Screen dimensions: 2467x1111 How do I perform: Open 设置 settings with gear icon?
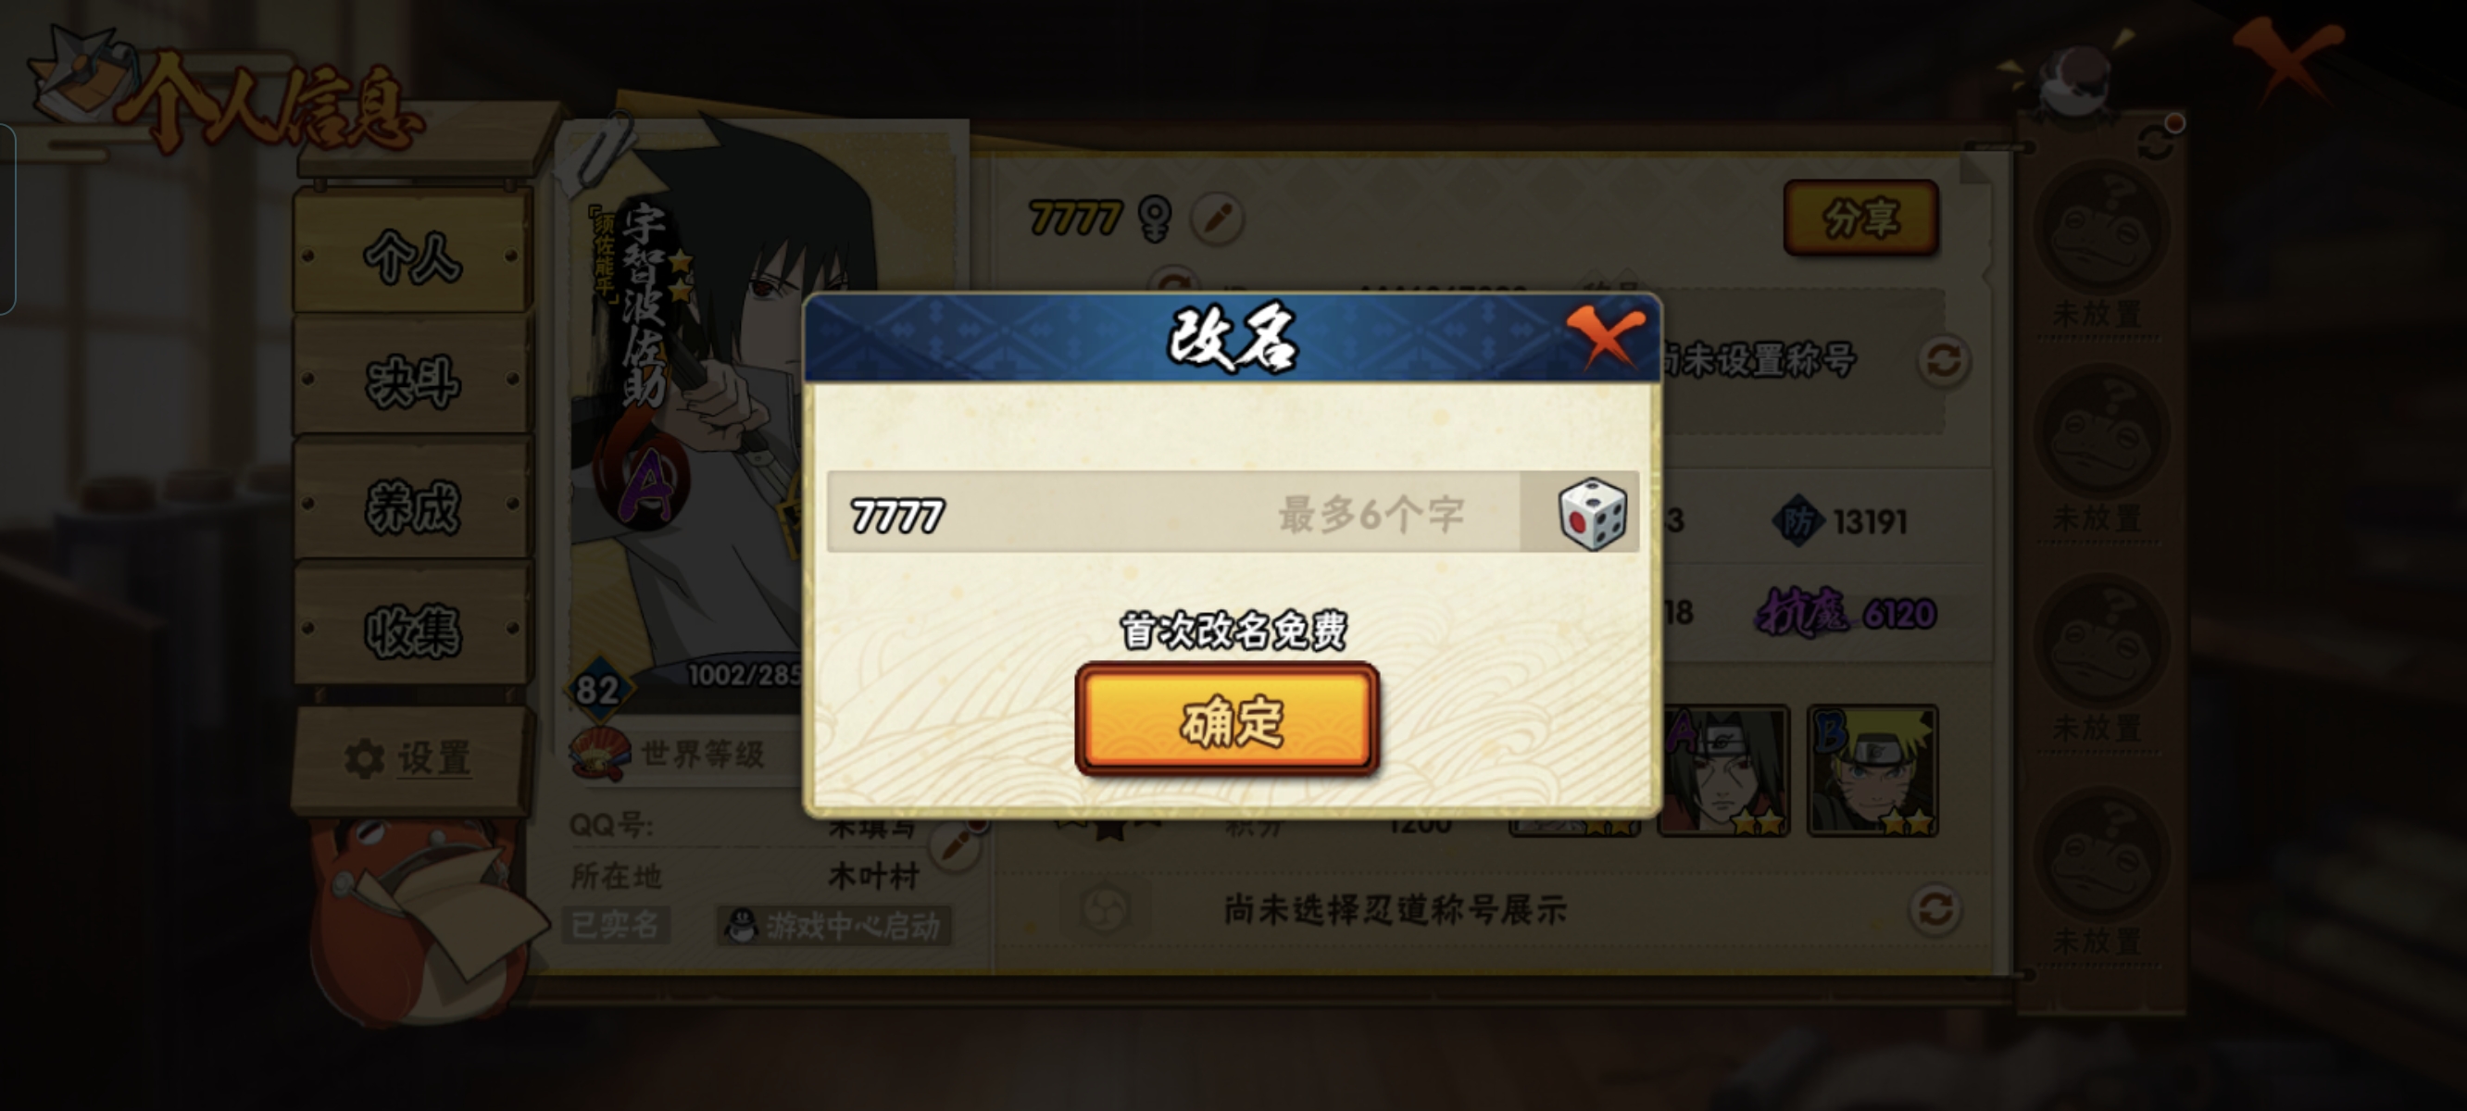(409, 758)
